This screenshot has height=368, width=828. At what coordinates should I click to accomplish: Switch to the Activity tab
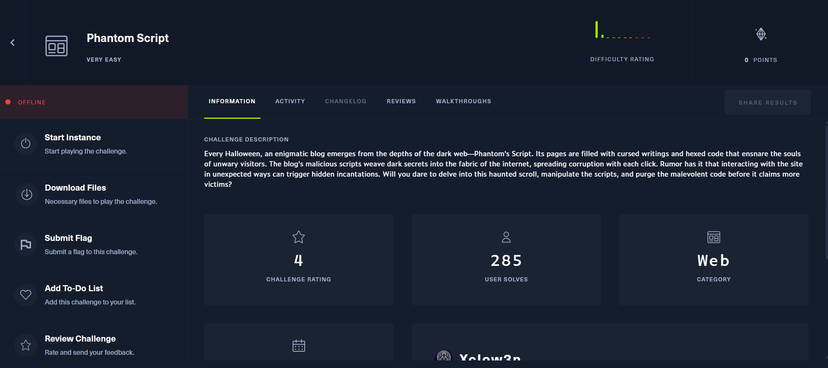(x=290, y=101)
